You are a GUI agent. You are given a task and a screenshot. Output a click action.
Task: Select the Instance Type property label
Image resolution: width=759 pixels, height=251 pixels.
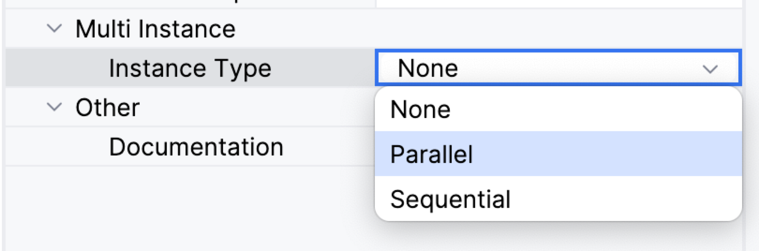click(x=190, y=68)
